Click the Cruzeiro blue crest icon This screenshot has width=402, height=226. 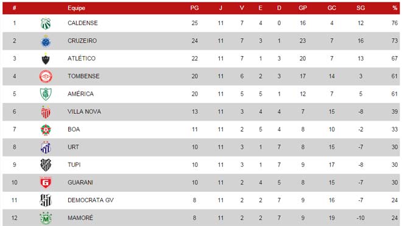(x=46, y=41)
